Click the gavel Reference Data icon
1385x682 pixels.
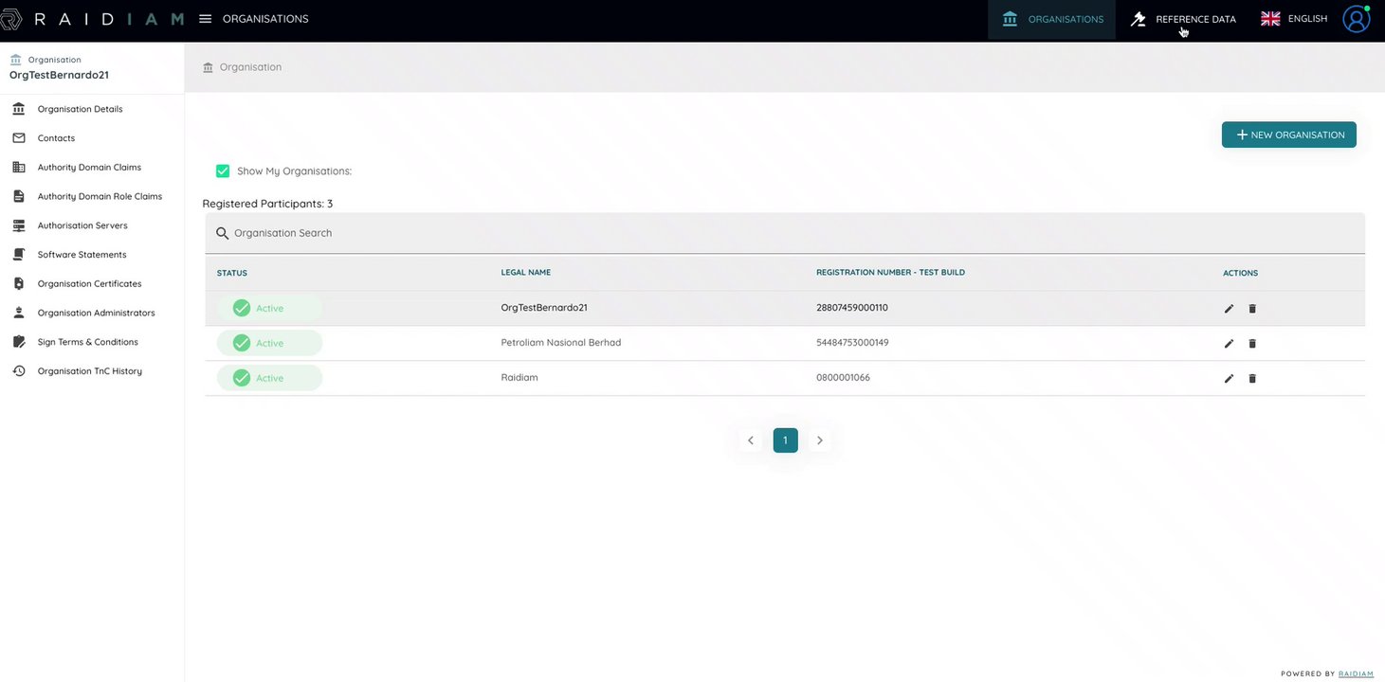point(1139,19)
